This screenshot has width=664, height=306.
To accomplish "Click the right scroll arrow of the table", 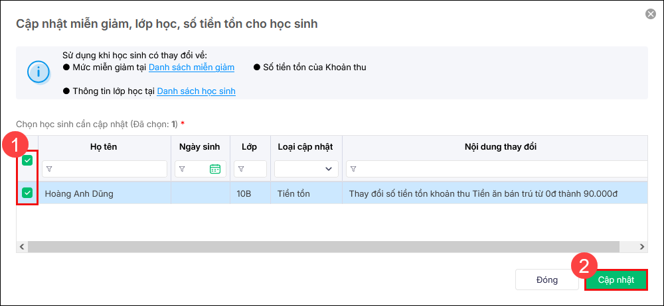I will (x=642, y=246).
